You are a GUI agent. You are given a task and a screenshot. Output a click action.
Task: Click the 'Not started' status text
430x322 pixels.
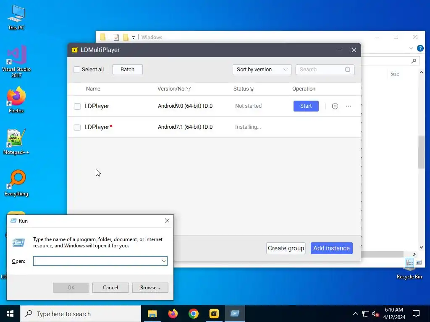[x=248, y=106]
